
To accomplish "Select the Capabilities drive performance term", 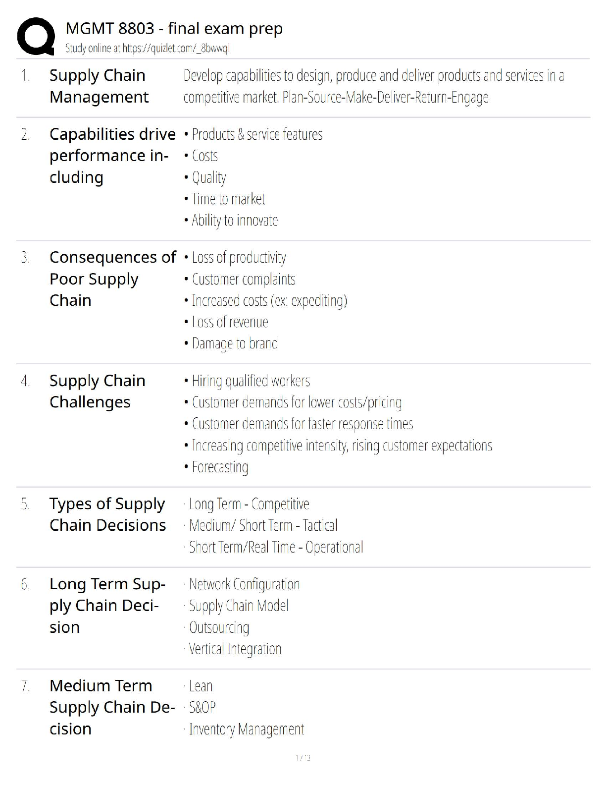I will click(x=112, y=156).
